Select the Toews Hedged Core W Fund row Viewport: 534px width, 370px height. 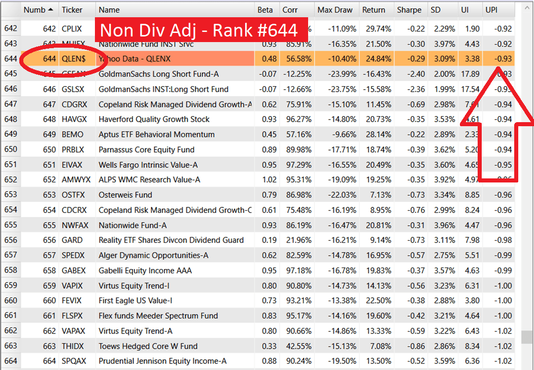pyautogui.click(x=152, y=346)
